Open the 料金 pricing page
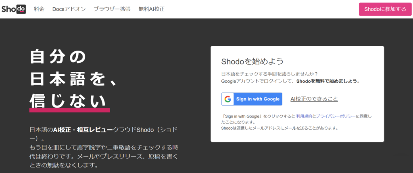The image size is (413, 173). pyautogui.click(x=39, y=9)
